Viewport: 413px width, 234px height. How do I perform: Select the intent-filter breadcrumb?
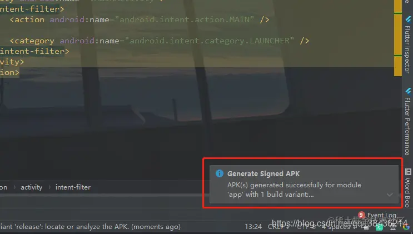point(73,187)
